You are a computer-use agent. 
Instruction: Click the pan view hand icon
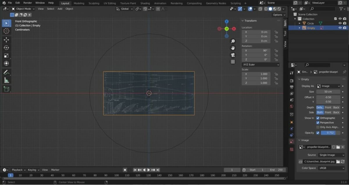click(233, 48)
